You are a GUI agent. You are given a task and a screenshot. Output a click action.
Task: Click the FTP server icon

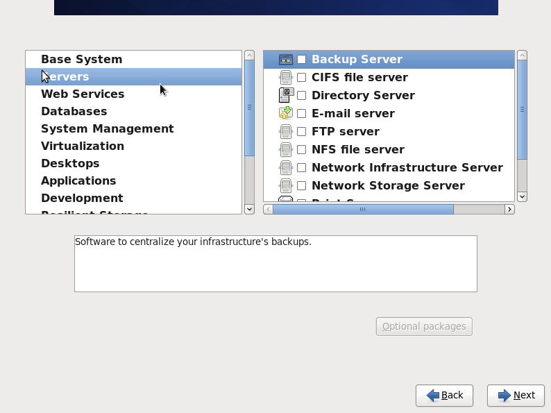point(285,132)
